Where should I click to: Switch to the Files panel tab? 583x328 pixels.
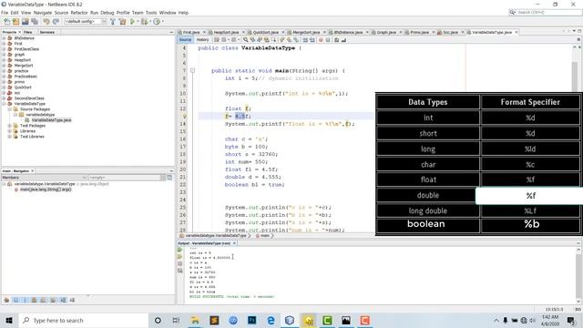point(28,33)
